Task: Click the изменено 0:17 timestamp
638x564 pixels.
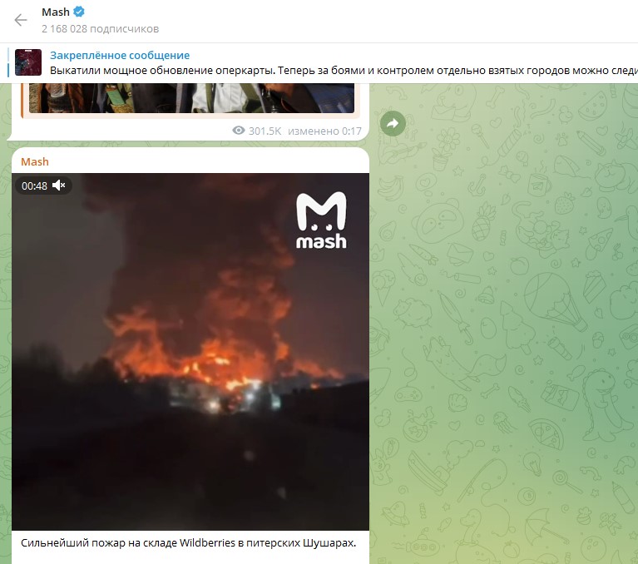Action: [x=324, y=131]
